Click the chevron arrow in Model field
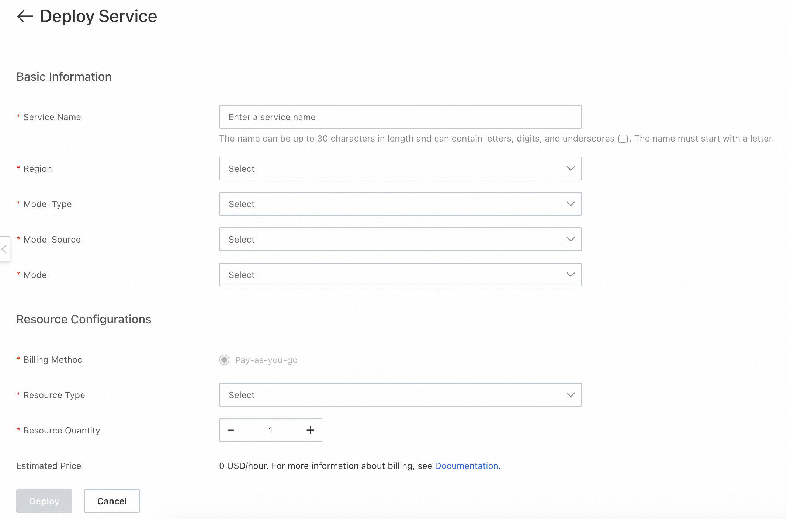This screenshot has width=787, height=519. pyautogui.click(x=570, y=275)
